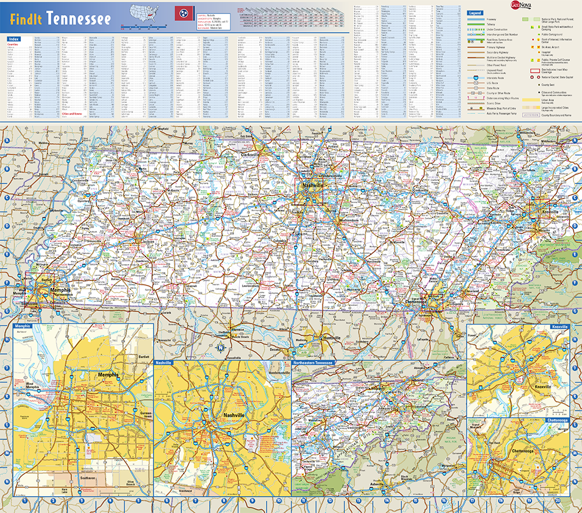582x513 pixels.
Task: Click the Ski Area symbol in the legend
Action: tap(533, 47)
